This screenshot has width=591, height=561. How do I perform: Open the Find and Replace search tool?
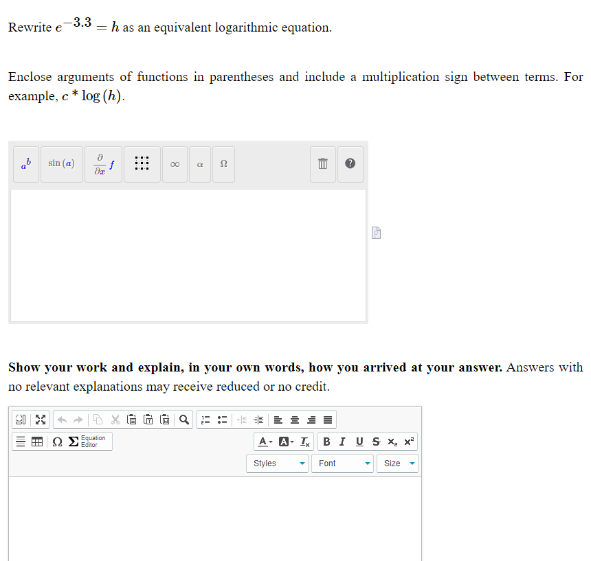point(181,420)
